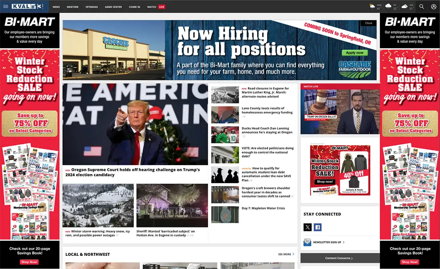Click the newsletter envelope icon
Screen dimensions: 440x269
[x=307, y=242]
